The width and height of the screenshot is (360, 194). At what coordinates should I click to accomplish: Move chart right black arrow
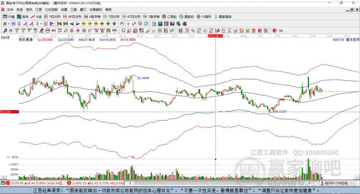pos(78,24)
